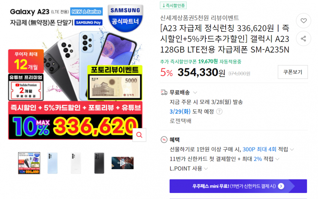Open the image magnifier search icon

(139, 135)
